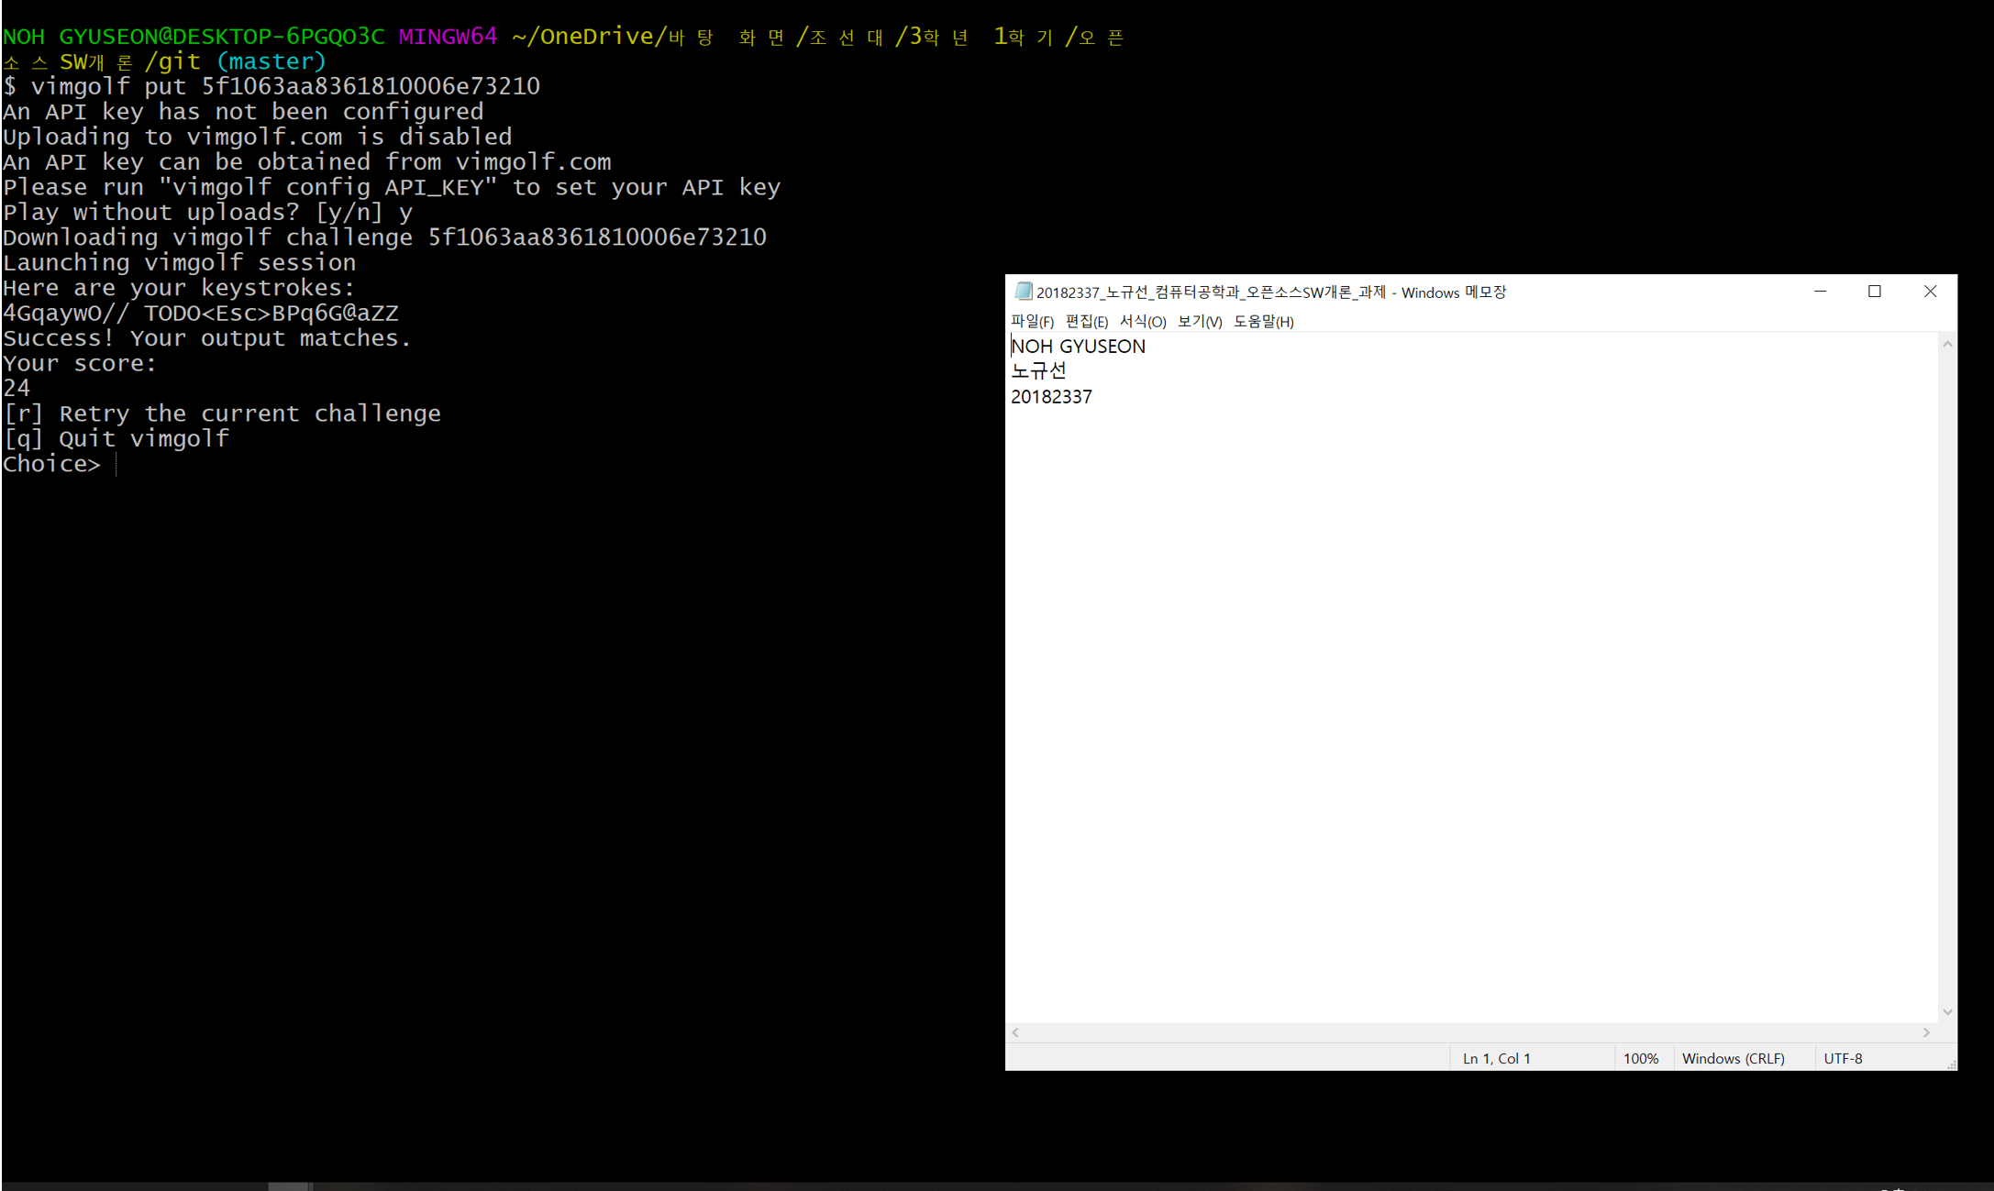Screen dimensions: 1994x1191
Task: Click the 100% zoom level indicator
Action: (x=1642, y=1057)
